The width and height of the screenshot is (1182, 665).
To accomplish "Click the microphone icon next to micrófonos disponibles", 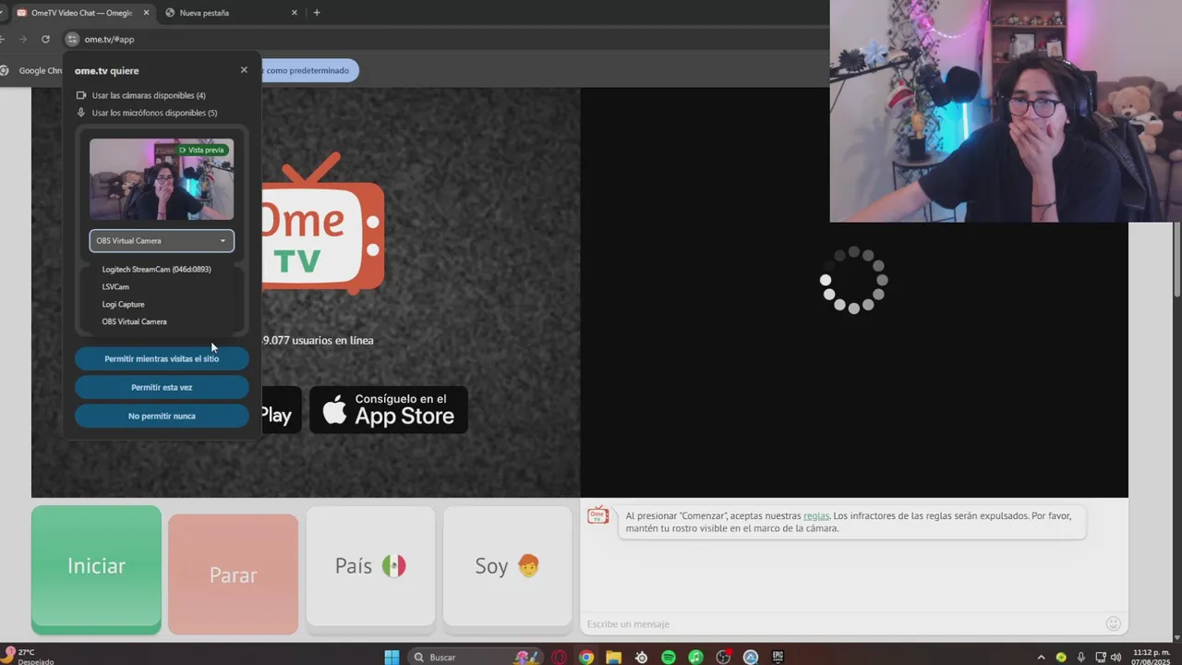I will tap(81, 113).
